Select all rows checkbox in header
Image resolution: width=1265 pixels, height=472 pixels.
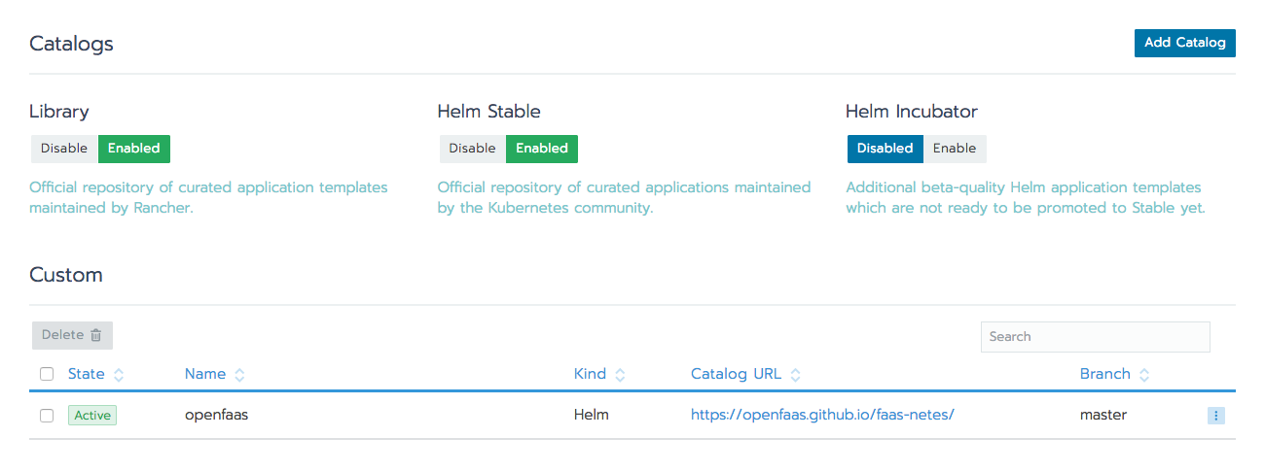click(47, 374)
